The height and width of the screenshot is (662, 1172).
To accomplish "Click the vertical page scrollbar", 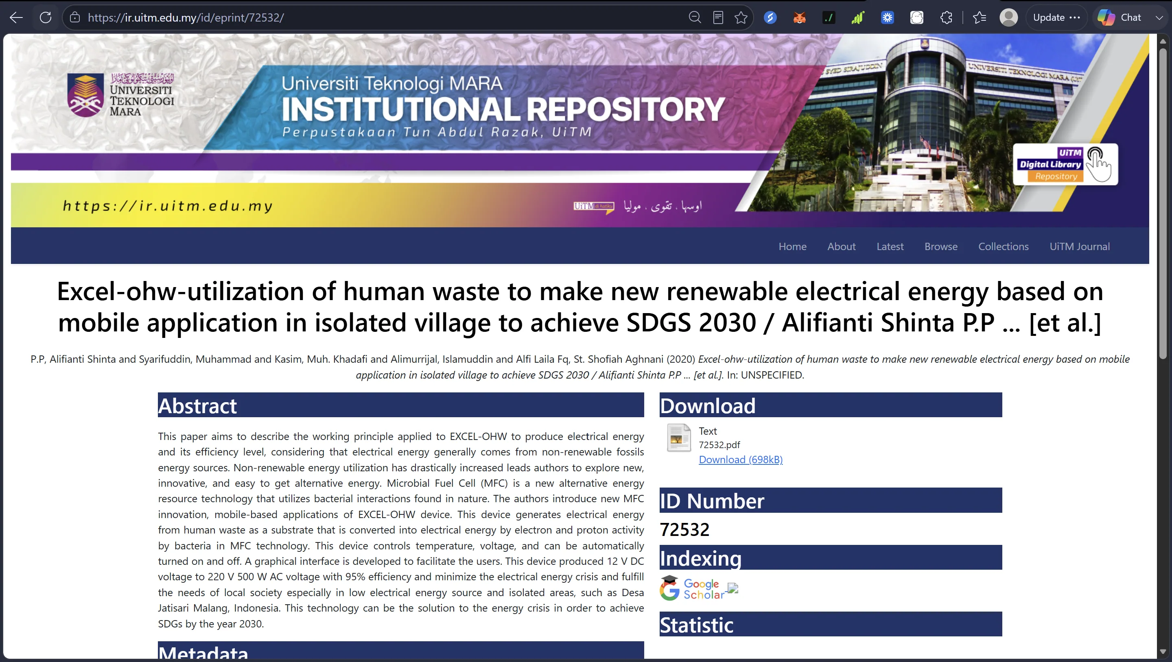I will pyautogui.click(x=1163, y=346).
